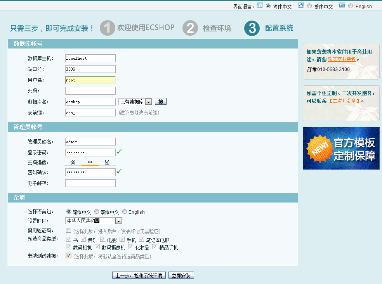The width and height of the screenshot is (382, 284).
Task: Click the 官方模板定制保障 banner
Action: coord(341,148)
